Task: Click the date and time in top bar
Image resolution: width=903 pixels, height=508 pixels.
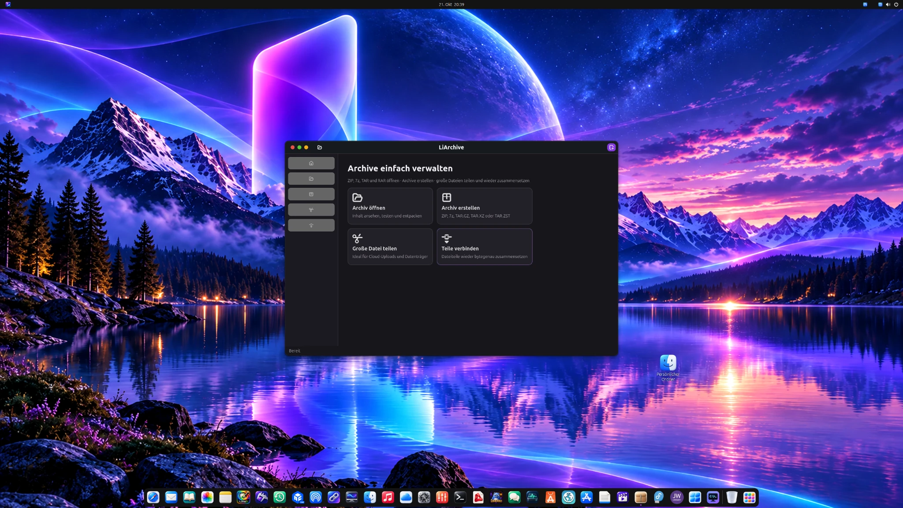Action: [451, 4]
